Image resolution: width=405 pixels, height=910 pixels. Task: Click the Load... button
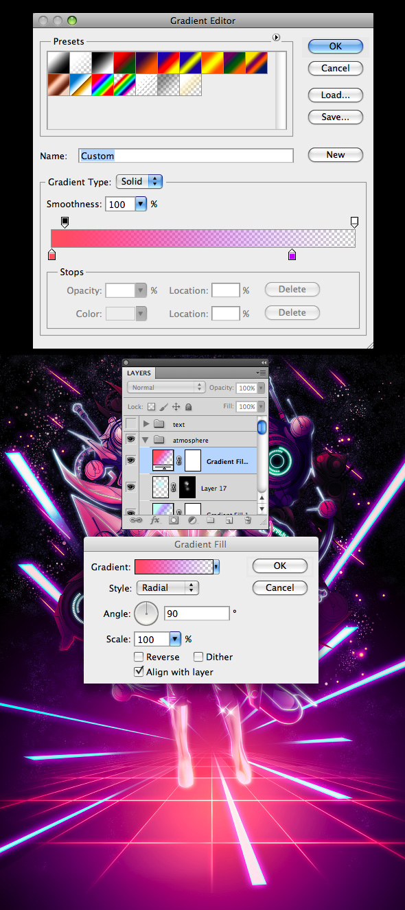(335, 95)
